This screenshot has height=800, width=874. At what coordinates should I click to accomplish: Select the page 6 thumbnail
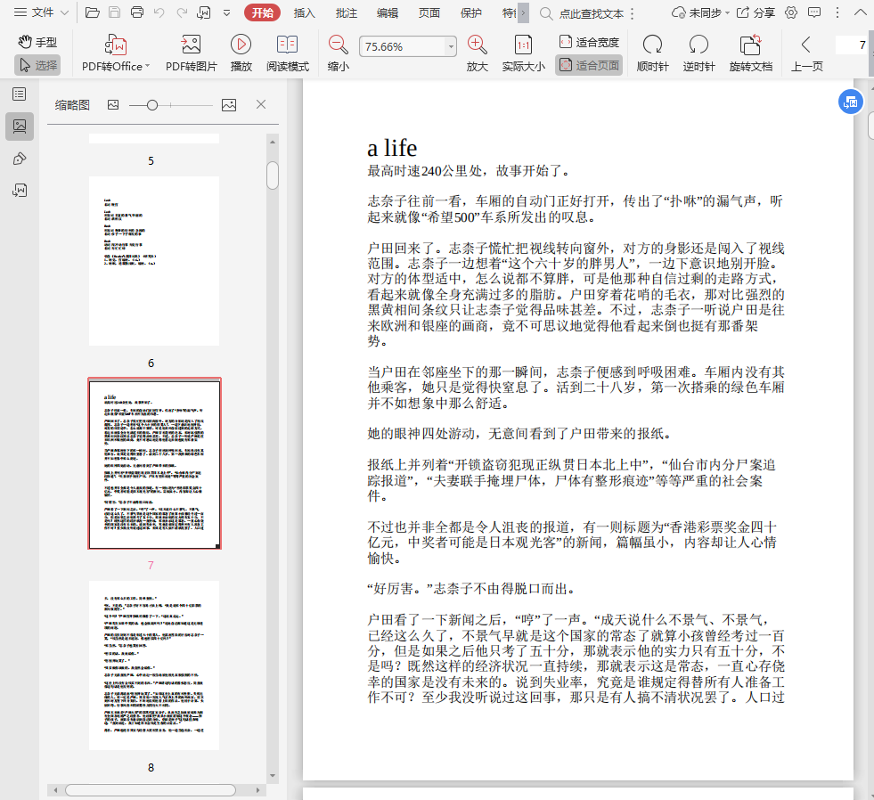[x=154, y=261]
